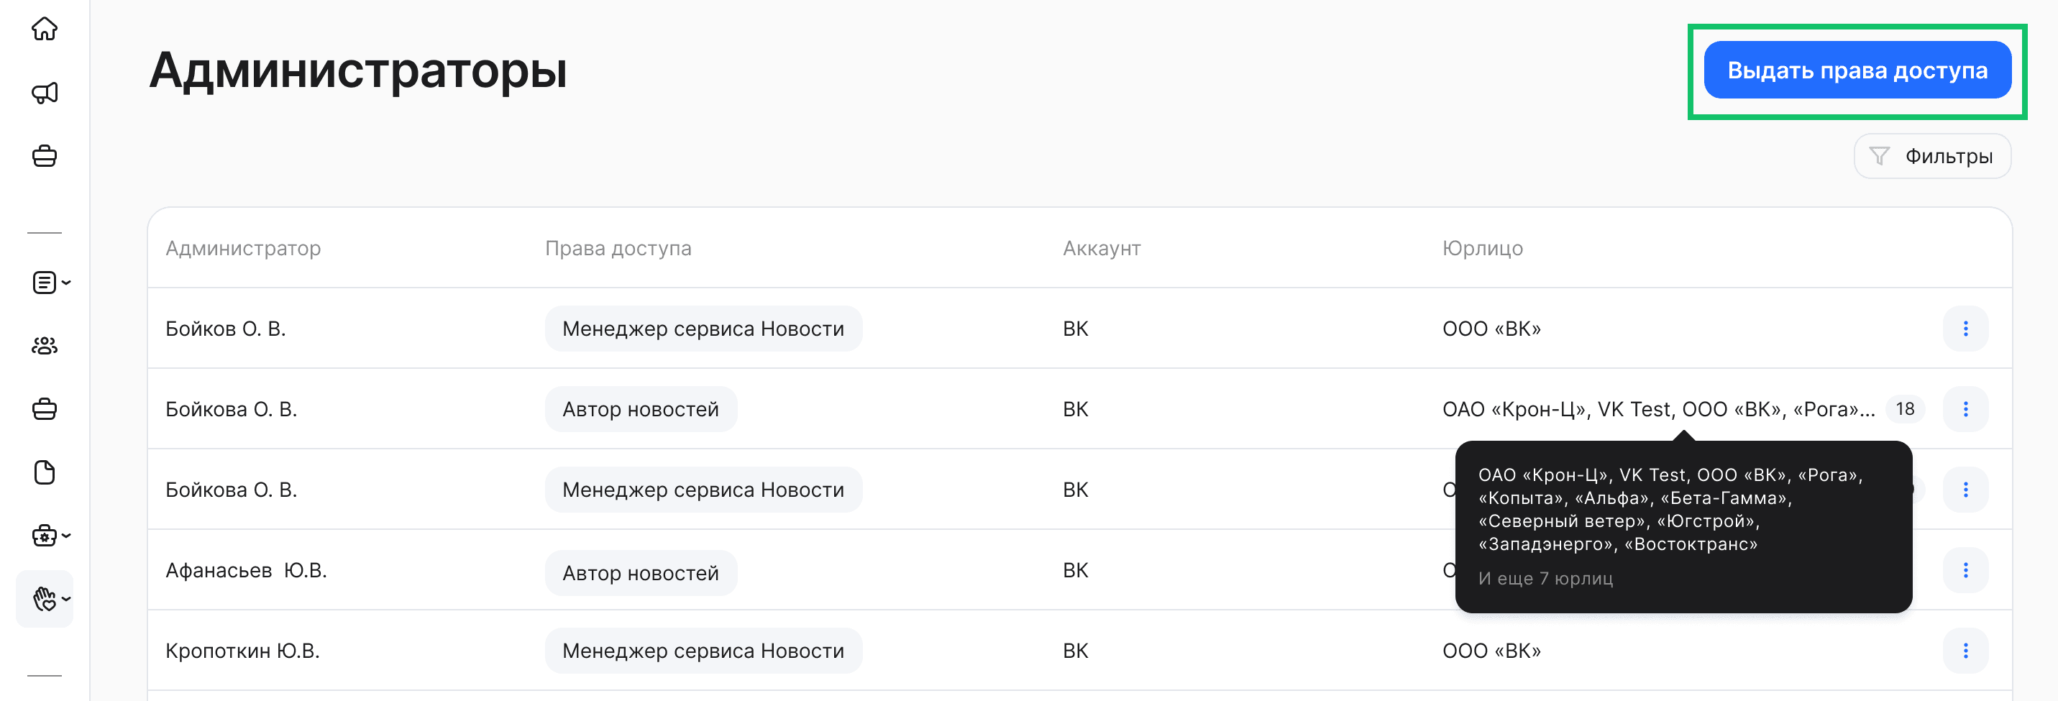Expand the document list sidebar chevron

pos(65,283)
